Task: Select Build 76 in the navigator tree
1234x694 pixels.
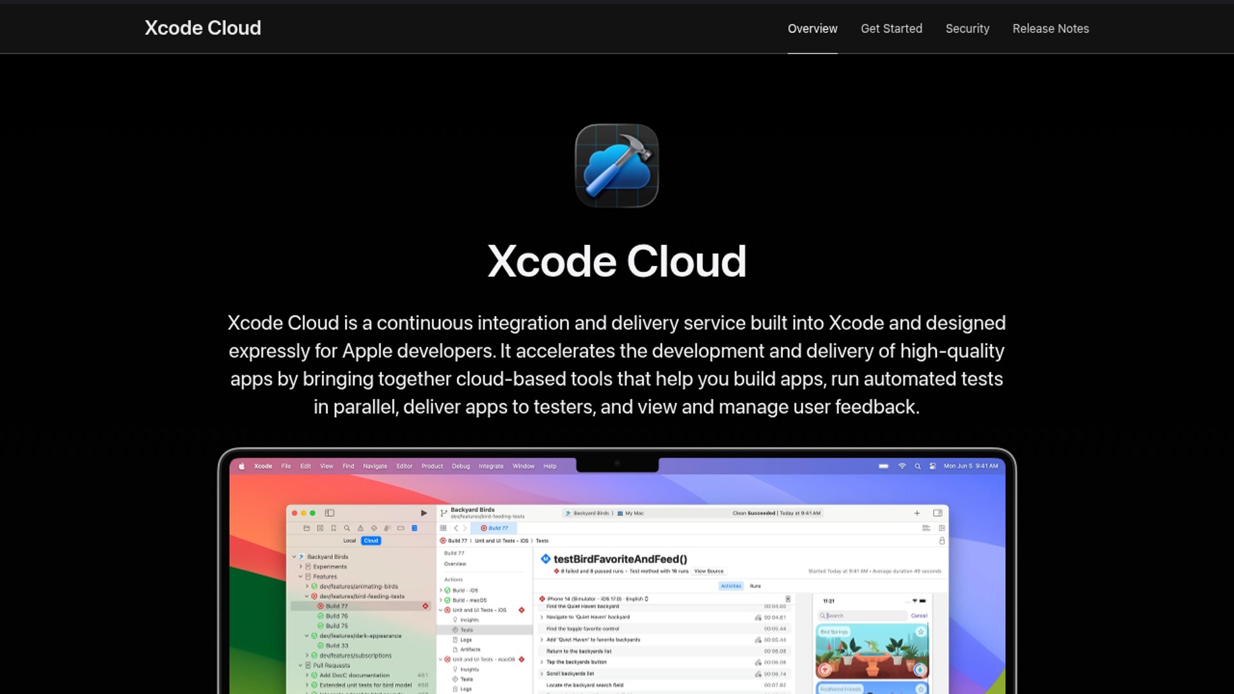Action: click(337, 616)
